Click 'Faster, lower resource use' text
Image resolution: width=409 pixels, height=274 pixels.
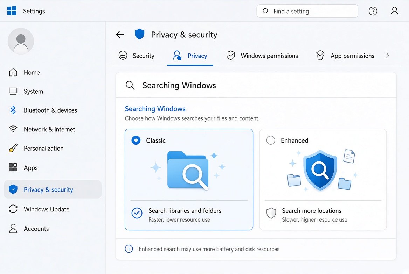[179, 219]
